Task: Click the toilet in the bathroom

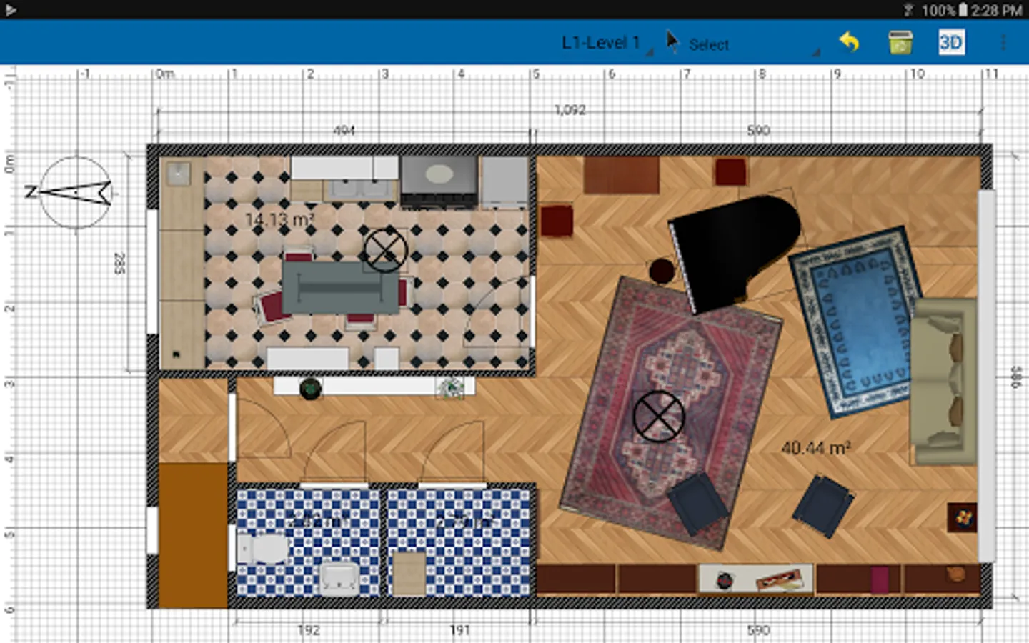Action: click(264, 549)
